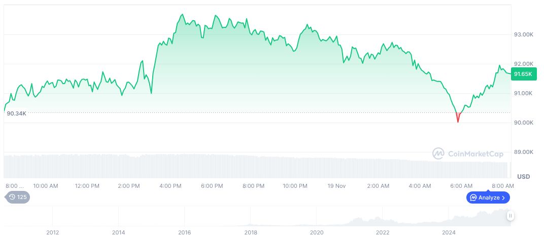
Task: Click the USD currency label
Action: tap(523, 177)
